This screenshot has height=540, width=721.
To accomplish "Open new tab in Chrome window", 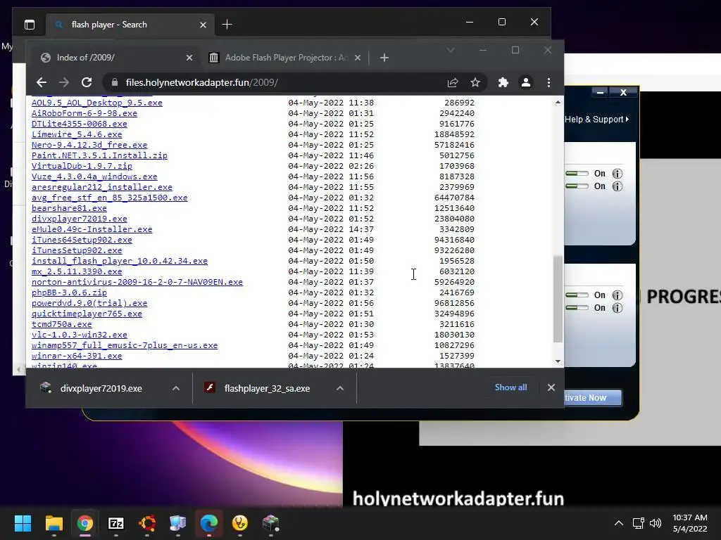I will click(384, 58).
